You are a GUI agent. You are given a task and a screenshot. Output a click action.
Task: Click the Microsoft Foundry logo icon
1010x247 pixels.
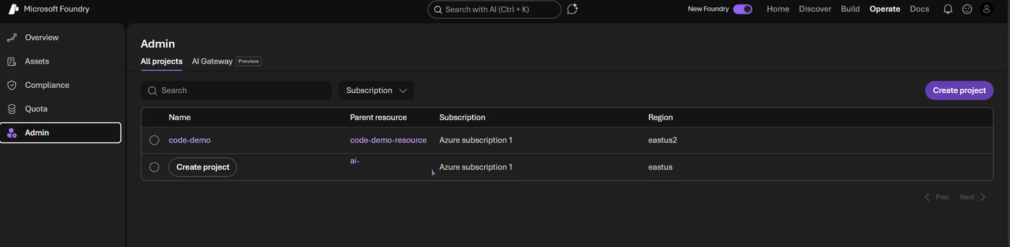[x=14, y=9]
